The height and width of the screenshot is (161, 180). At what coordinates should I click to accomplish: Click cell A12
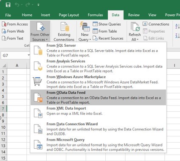(17, 140)
